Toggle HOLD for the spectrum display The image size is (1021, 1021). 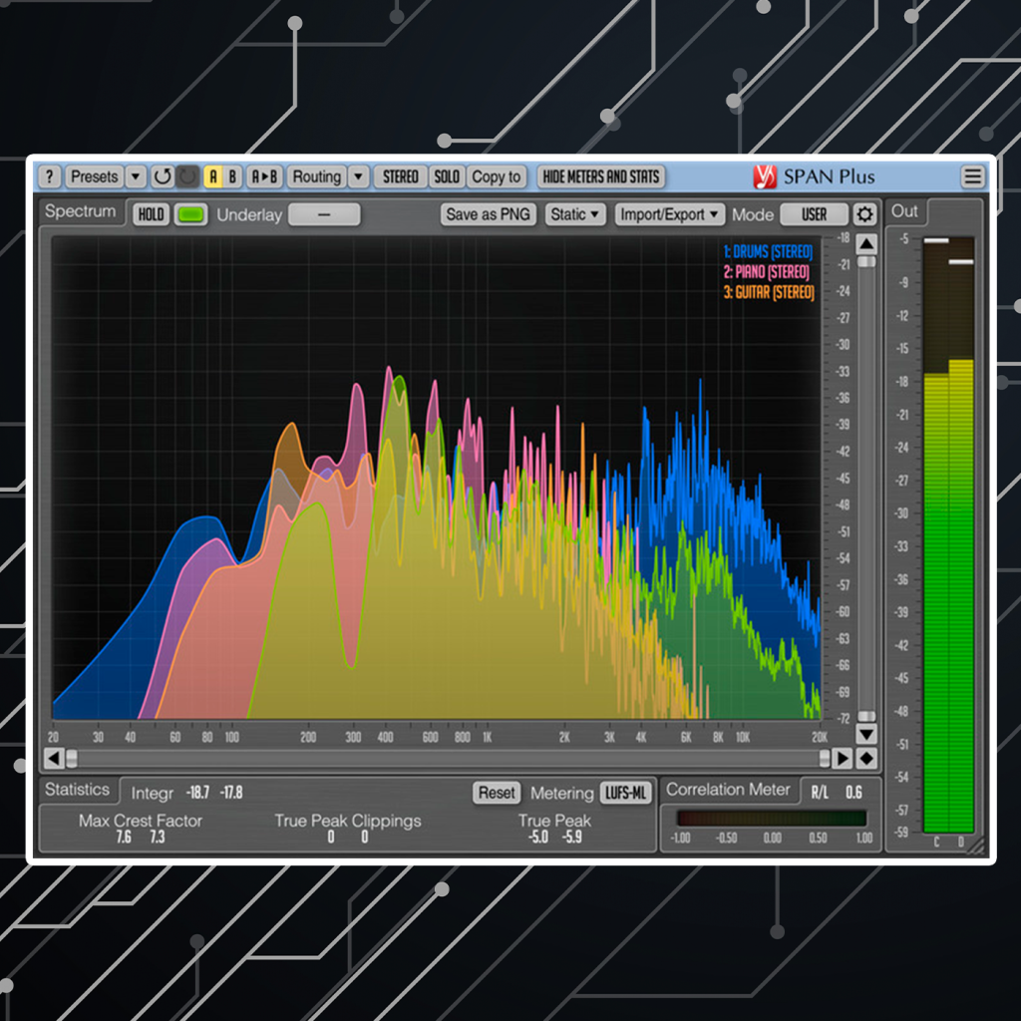pyautogui.click(x=150, y=213)
